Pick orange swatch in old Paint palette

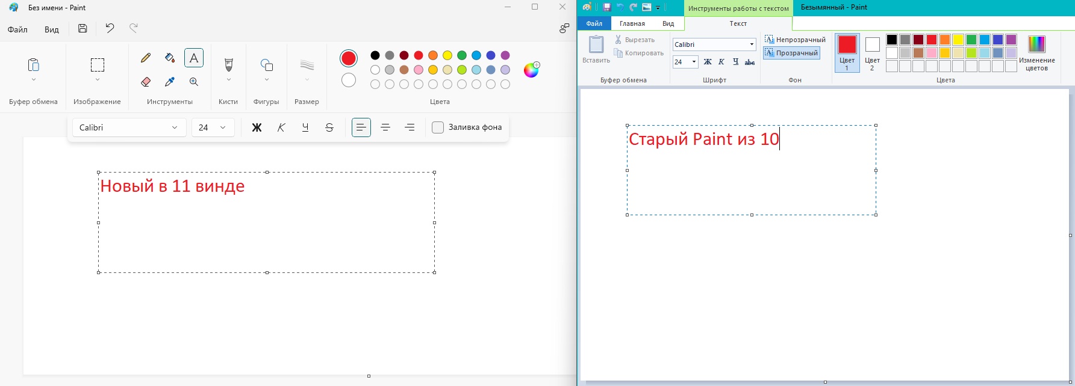point(945,40)
